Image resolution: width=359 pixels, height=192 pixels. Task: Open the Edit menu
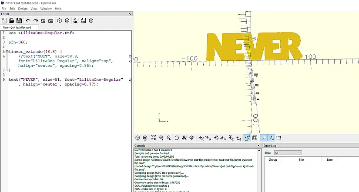point(12,9)
